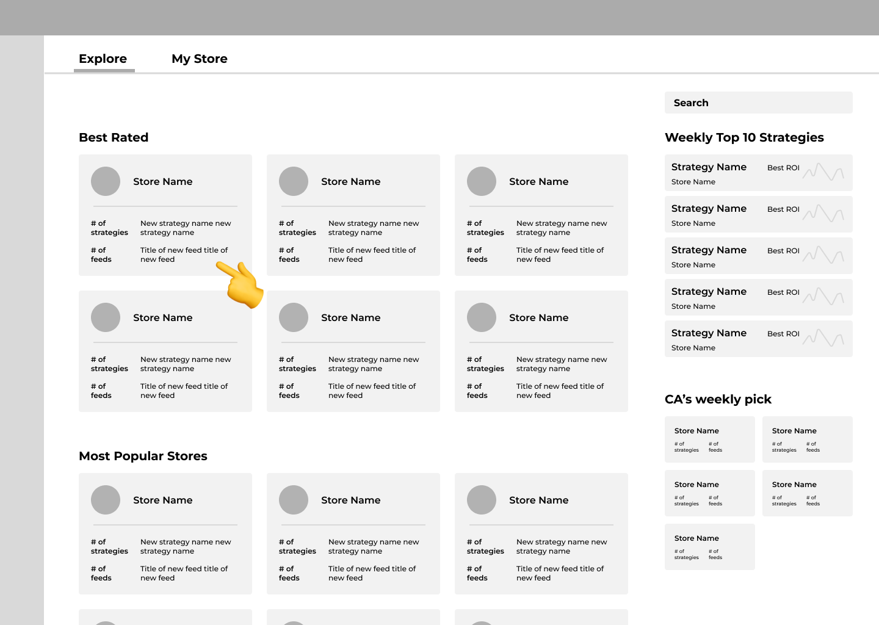Screen dimensions: 879x625
Task: Click Store Name under the third weekly top strategy
Action: (693, 265)
